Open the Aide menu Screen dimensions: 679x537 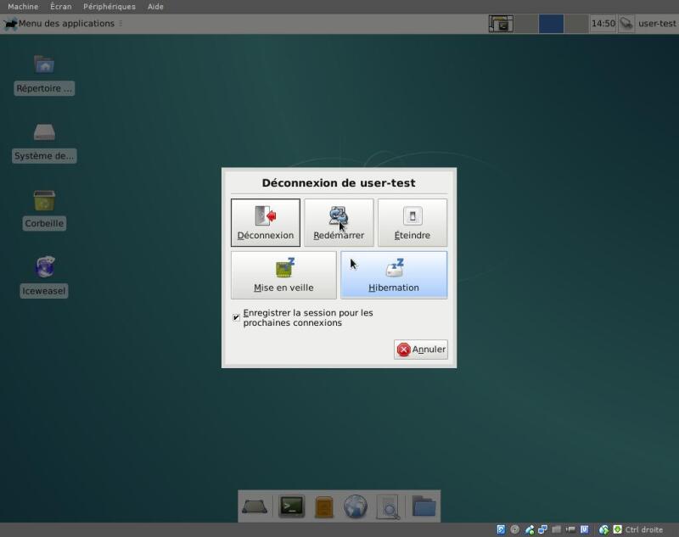coord(155,7)
